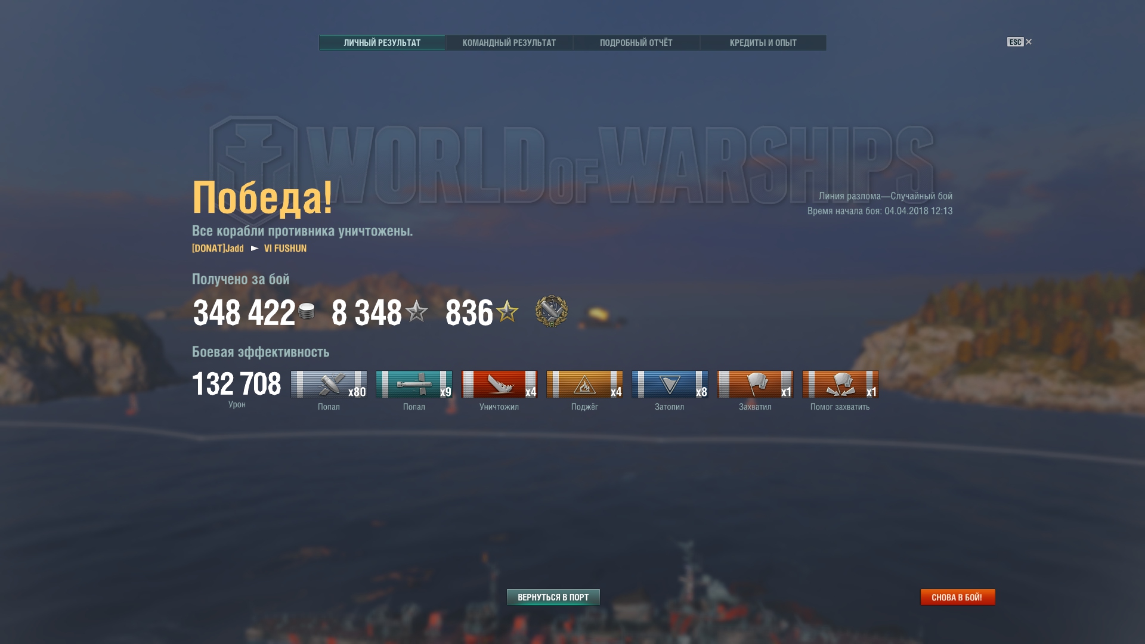Open the Подробный отчёт tab
The height and width of the screenshot is (644, 1145).
(636, 43)
